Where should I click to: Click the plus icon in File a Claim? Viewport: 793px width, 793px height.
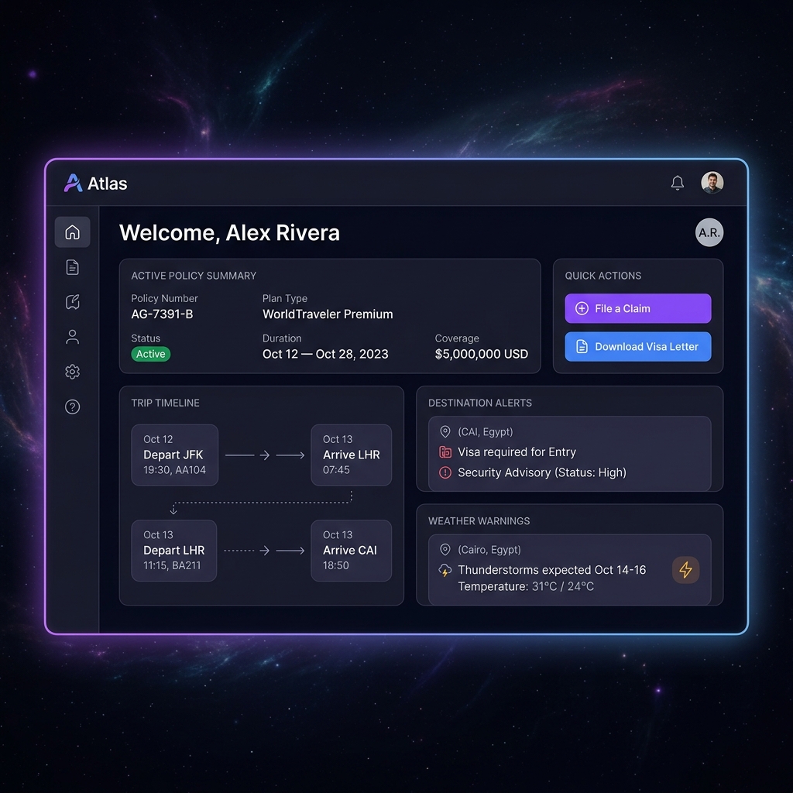582,308
